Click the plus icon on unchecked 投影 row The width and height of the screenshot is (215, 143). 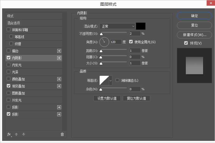[x=59, y=107]
